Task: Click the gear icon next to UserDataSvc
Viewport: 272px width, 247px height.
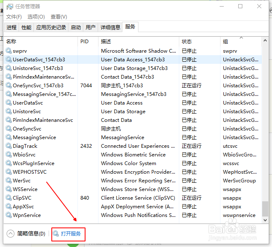Action: [x=9, y=103]
